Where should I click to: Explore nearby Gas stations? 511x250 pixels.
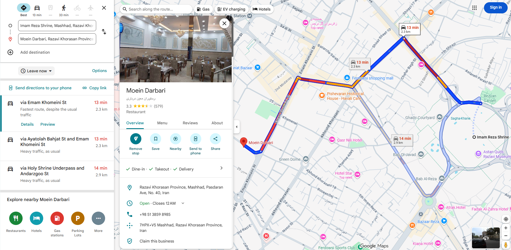(x=57, y=218)
